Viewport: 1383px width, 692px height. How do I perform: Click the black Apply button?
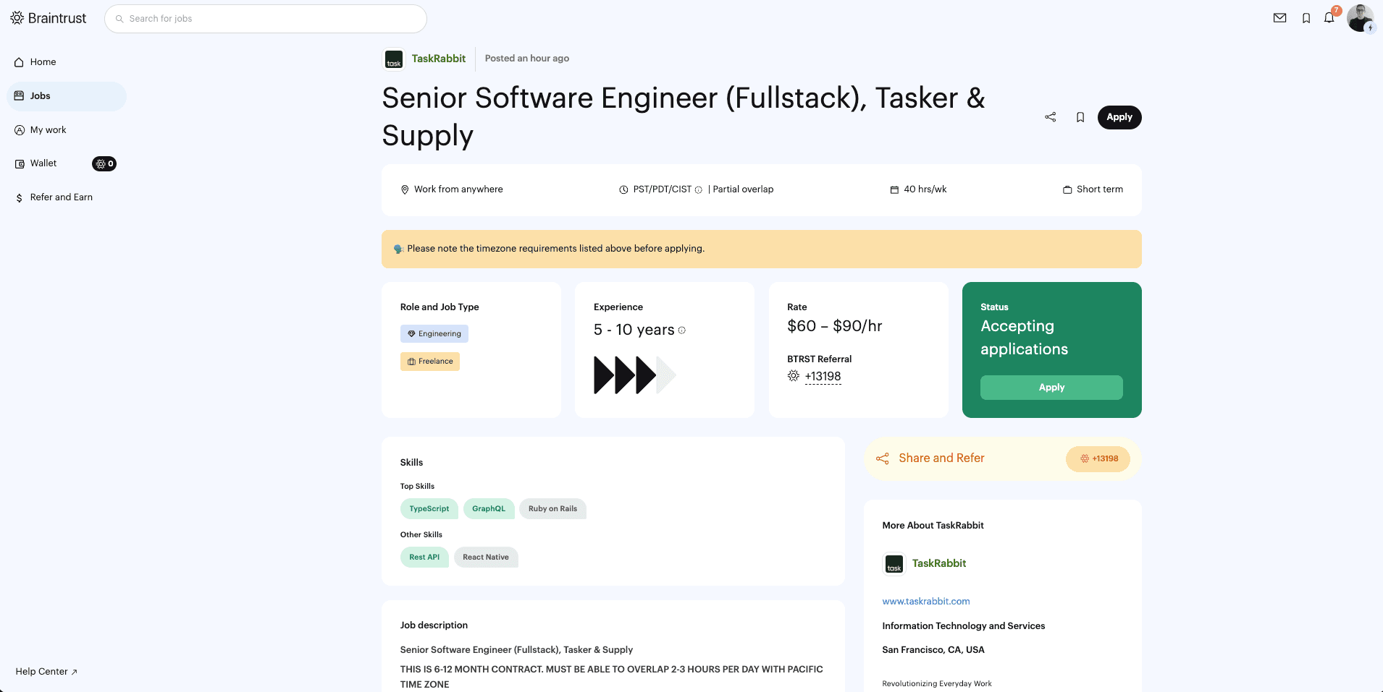[x=1119, y=117]
